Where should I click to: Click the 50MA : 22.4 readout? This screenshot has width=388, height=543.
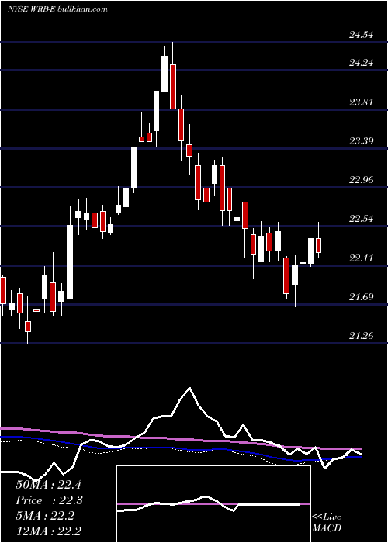pos(48,485)
